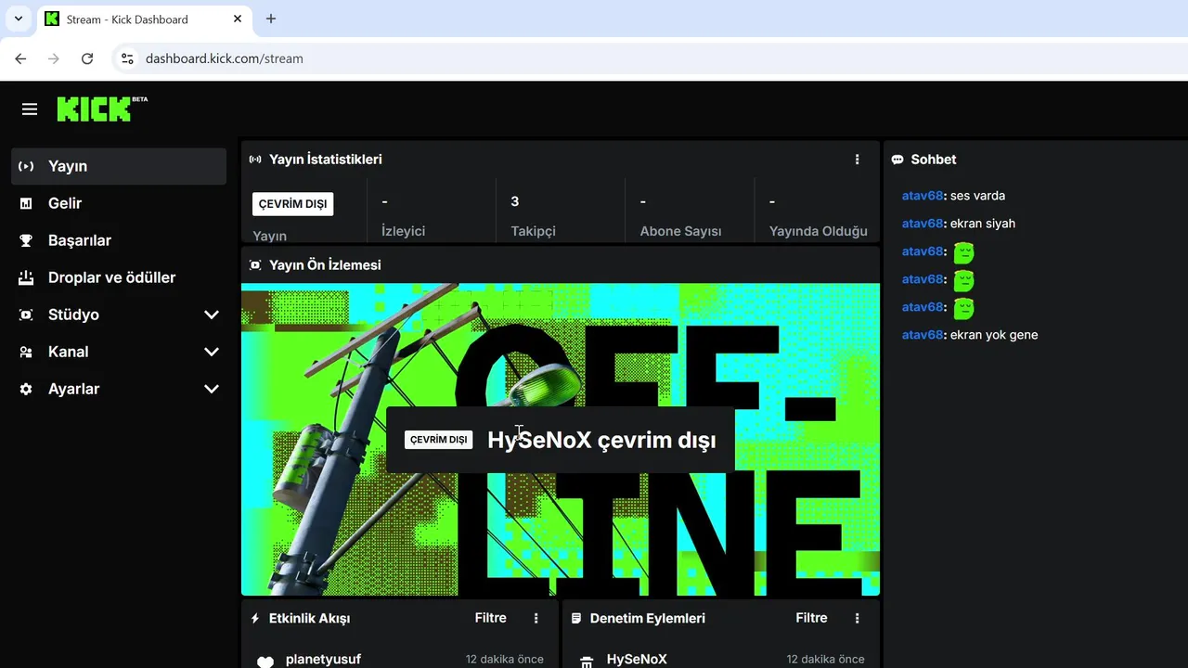Screen dimensions: 1188x668
Task: Click the Denetim Eylemleri list icon
Action: click(576, 618)
